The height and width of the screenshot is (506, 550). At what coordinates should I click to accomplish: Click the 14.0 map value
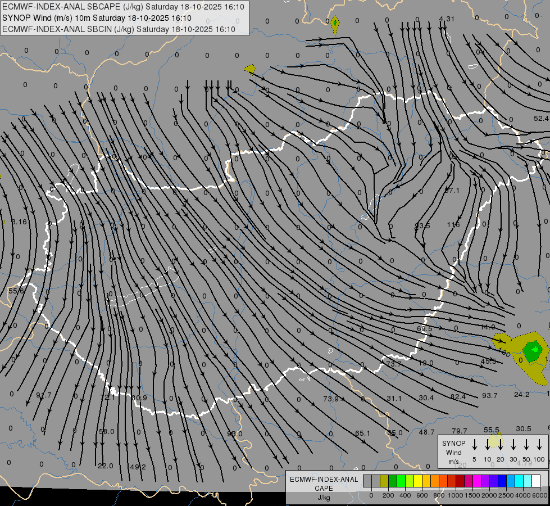[x=488, y=327]
